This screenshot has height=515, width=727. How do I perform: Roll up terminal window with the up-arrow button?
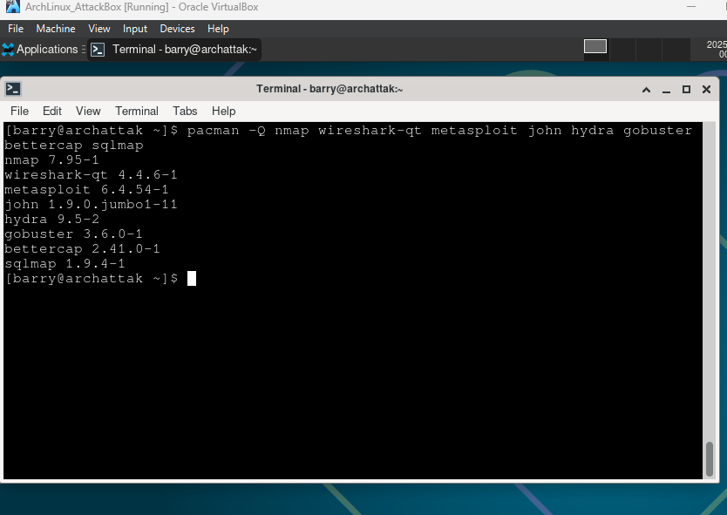pyautogui.click(x=646, y=90)
